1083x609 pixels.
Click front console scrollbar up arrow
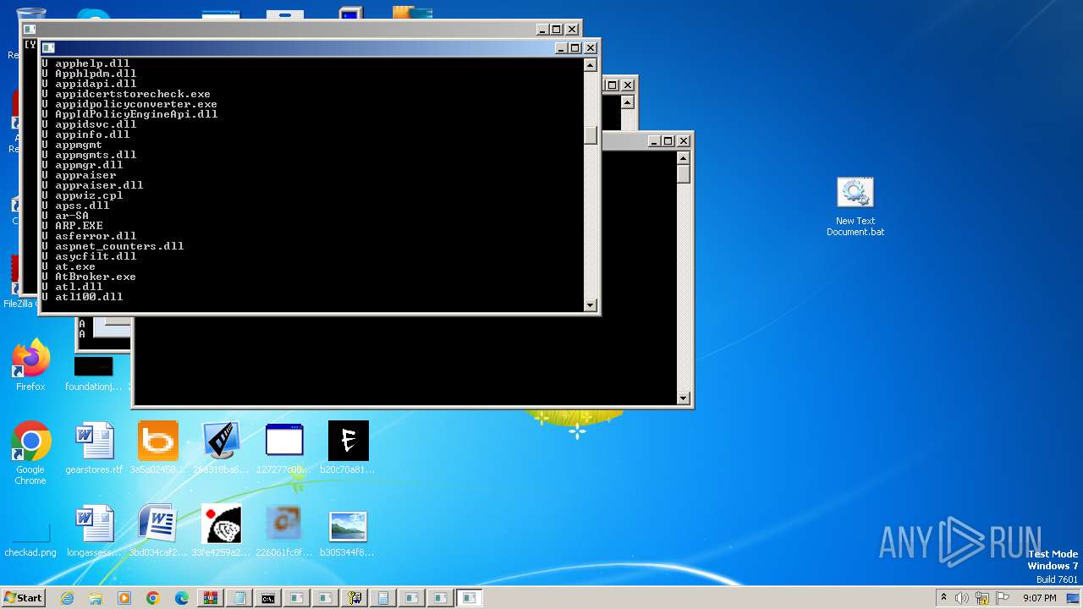(591, 65)
